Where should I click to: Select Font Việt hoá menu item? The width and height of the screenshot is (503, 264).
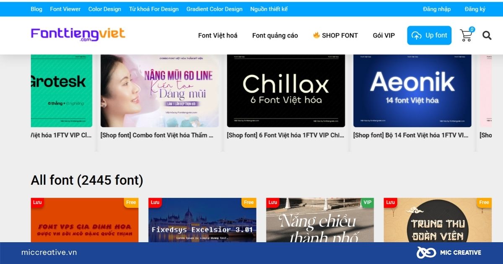[218, 36]
